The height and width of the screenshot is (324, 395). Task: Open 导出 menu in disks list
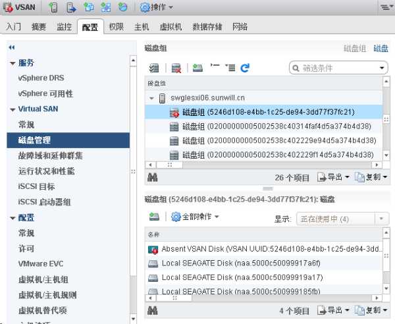(333, 310)
